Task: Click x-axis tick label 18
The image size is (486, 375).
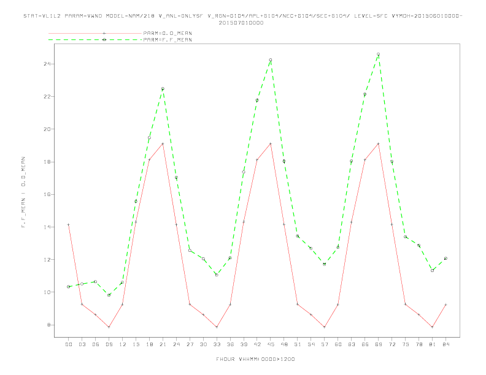Action: click(x=149, y=344)
